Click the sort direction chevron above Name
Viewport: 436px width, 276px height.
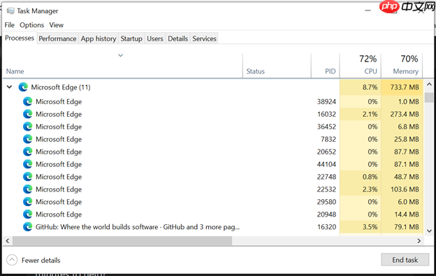click(x=120, y=55)
